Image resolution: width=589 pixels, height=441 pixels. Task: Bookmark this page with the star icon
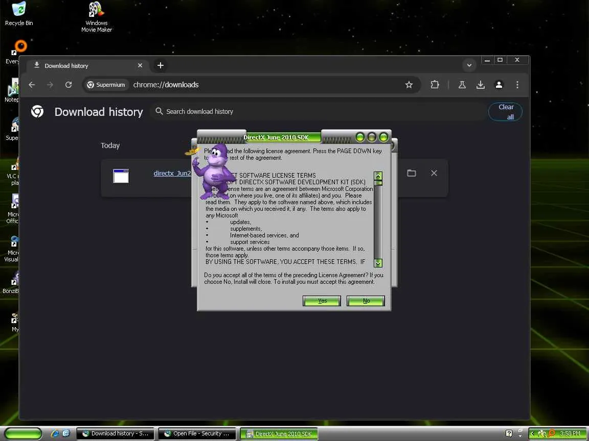tap(409, 85)
